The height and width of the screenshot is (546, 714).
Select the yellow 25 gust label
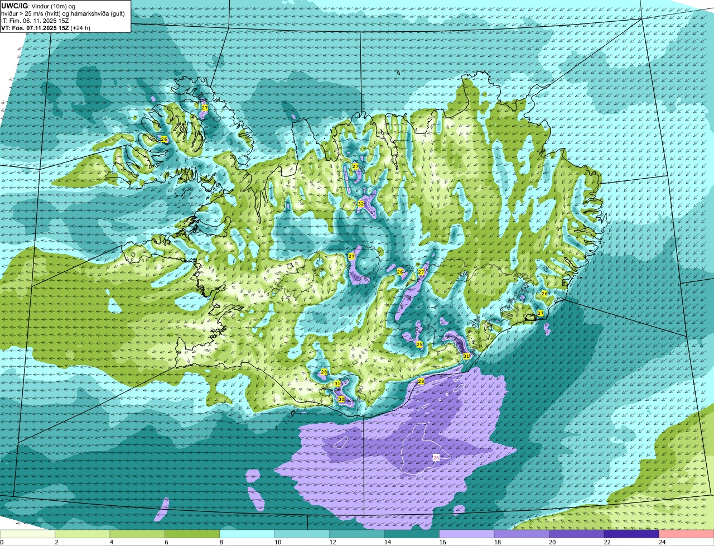419,344
